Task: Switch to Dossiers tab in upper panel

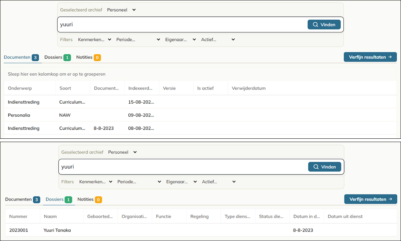Action: point(58,57)
